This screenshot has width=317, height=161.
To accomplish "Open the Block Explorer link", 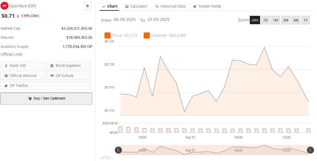I will 69,66.
